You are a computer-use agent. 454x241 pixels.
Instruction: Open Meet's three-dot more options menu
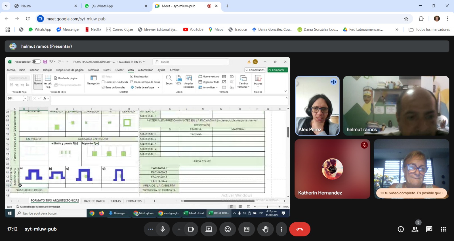tap(281, 229)
